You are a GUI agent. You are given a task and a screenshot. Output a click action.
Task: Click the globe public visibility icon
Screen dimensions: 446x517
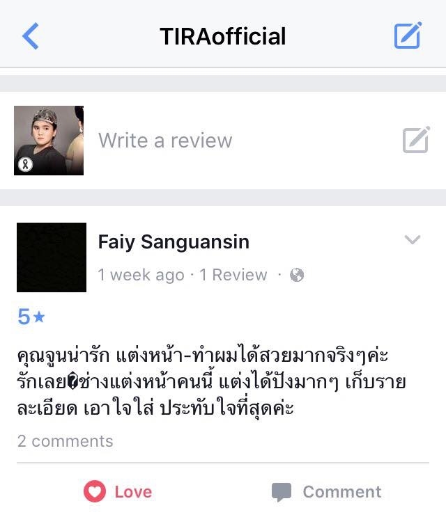pyautogui.click(x=296, y=275)
